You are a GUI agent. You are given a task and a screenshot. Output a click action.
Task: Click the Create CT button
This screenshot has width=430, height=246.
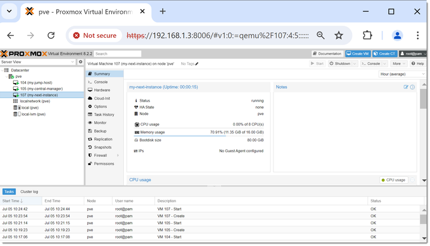tap(385, 54)
